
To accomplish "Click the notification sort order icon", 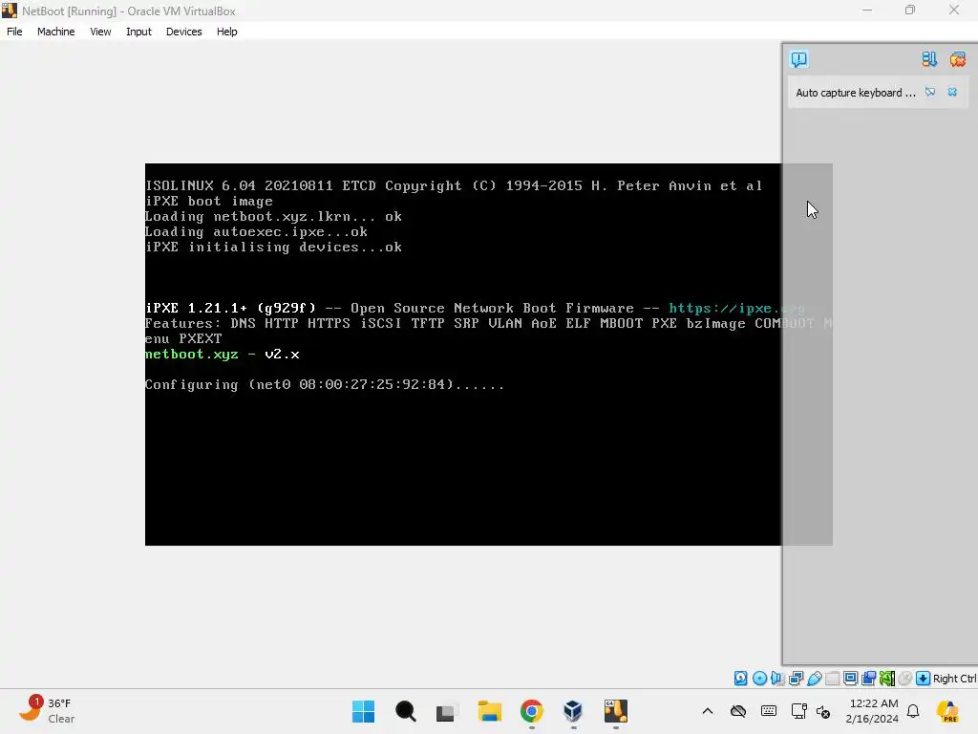I will click(x=929, y=59).
